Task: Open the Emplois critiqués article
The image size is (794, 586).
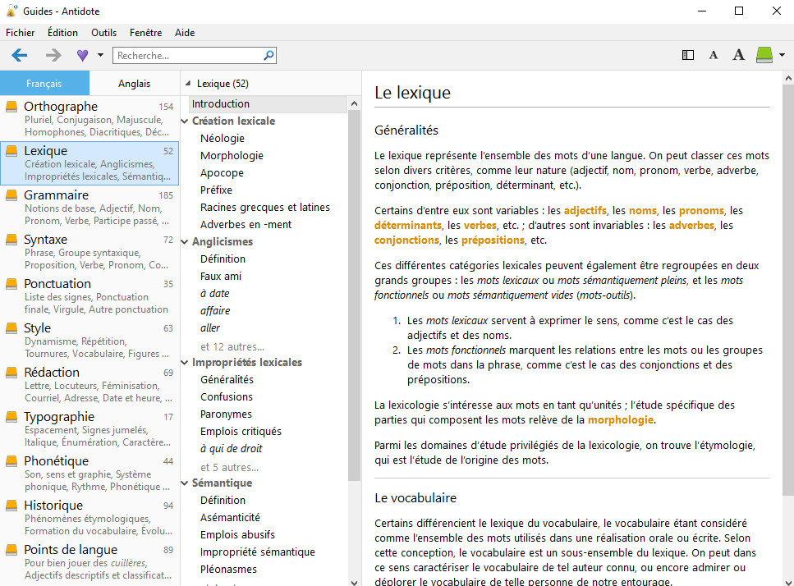Action: [x=241, y=431]
